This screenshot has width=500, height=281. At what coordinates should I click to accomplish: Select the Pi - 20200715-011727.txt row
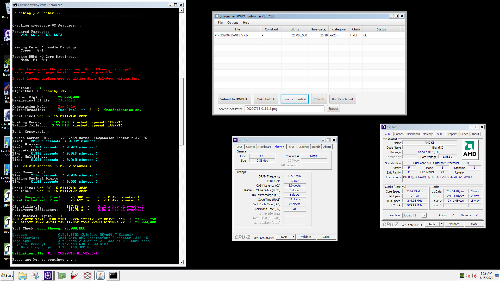(309, 35)
